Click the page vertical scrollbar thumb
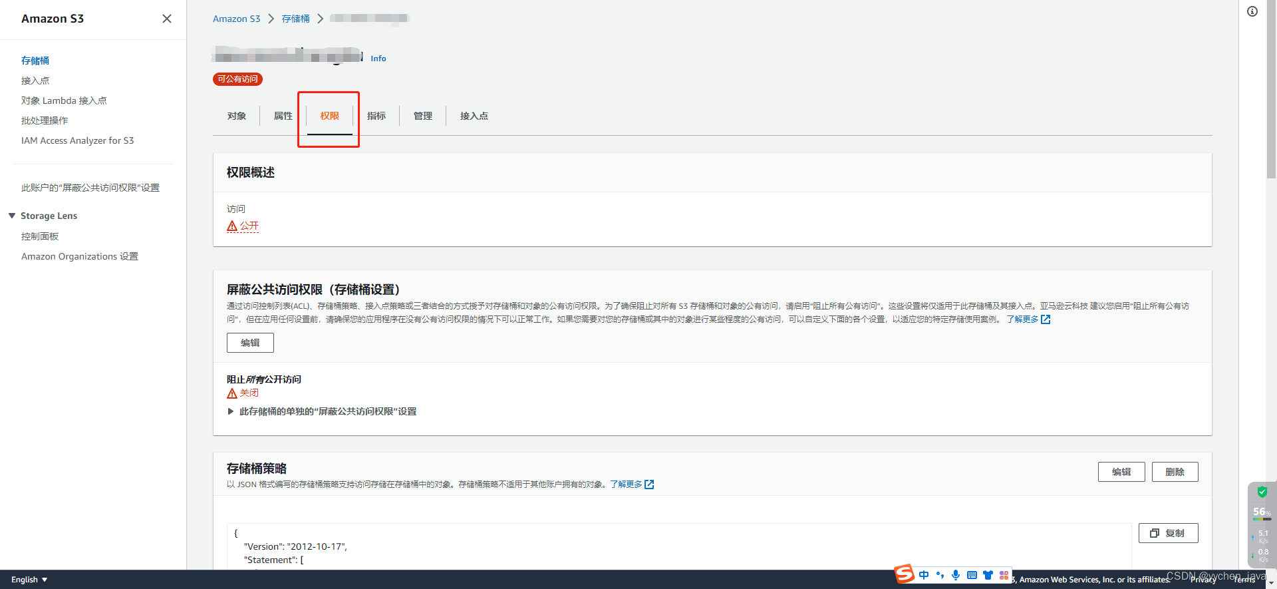The height and width of the screenshot is (589, 1277). (1271, 90)
